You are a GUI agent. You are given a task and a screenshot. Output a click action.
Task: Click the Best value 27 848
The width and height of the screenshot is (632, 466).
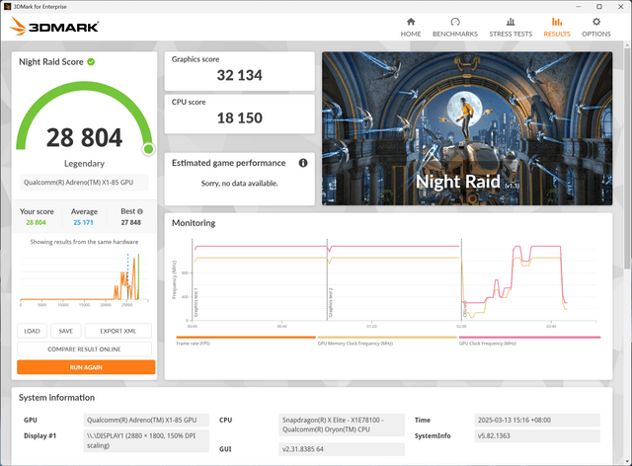point(131,222)
